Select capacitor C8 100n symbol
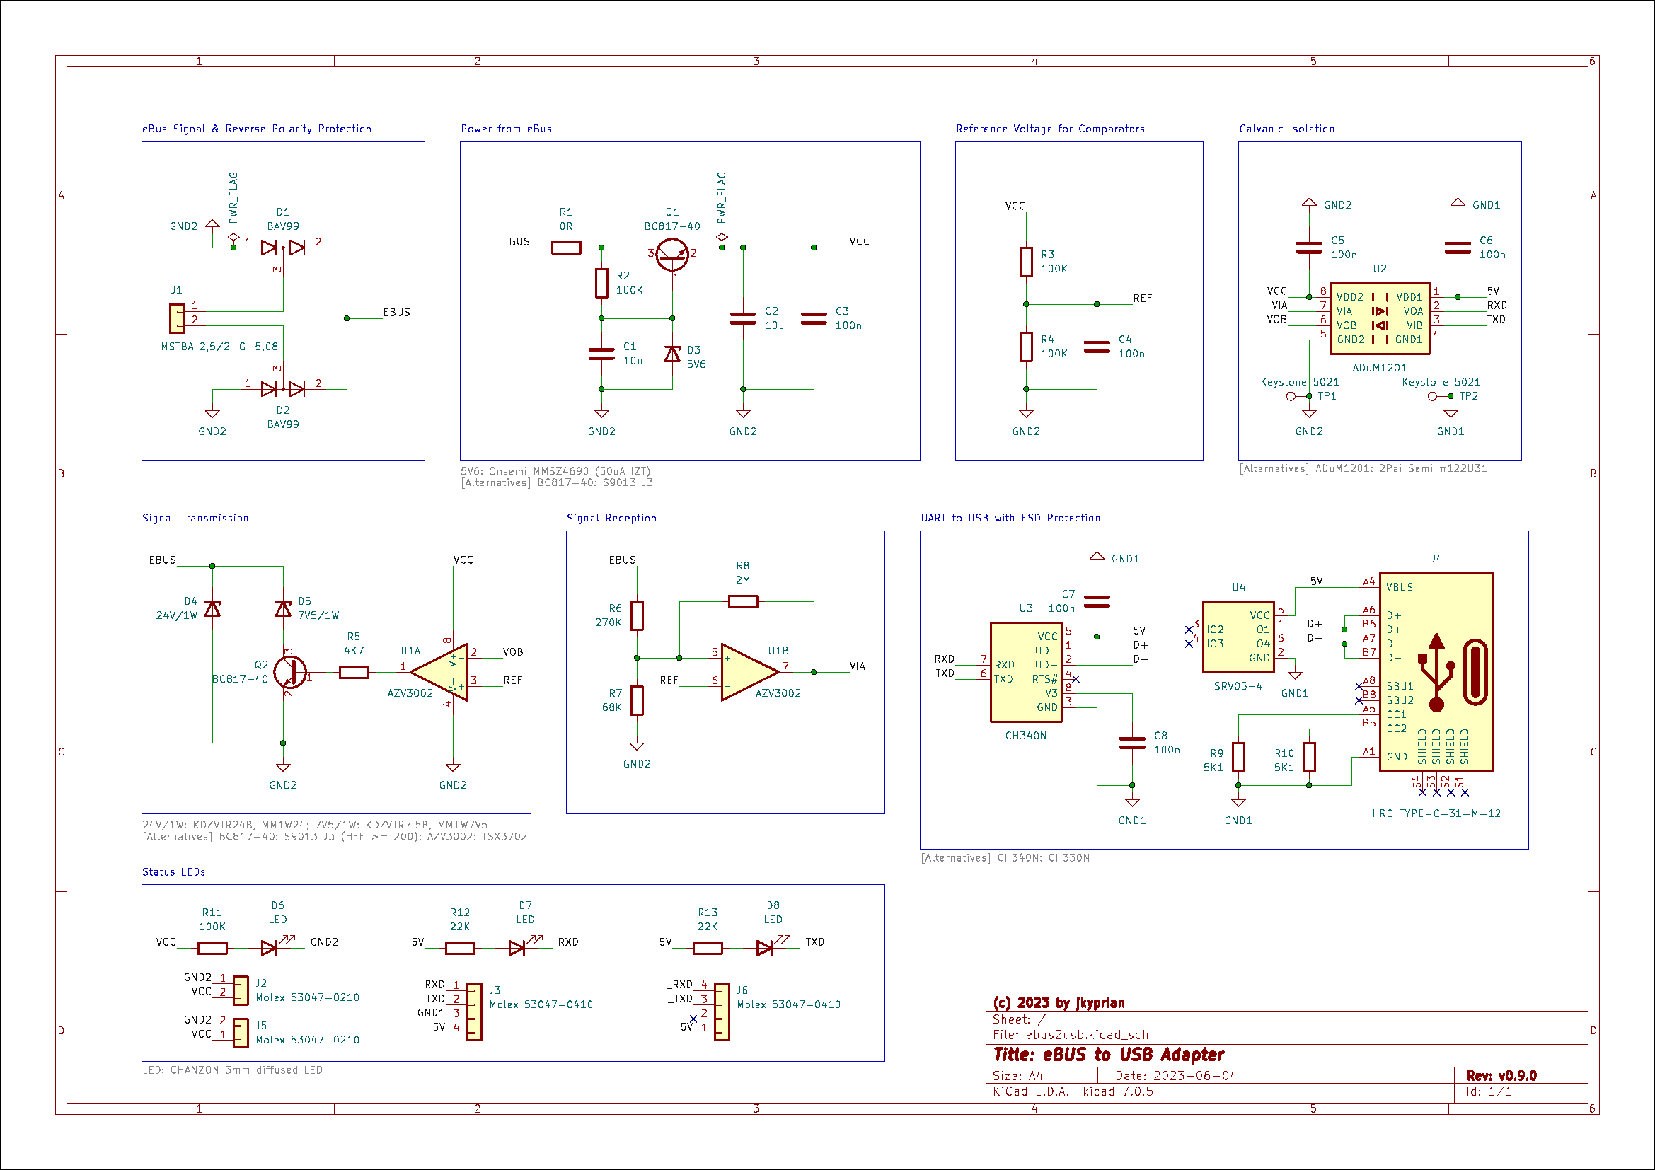Screen dimensions: 1655x1170 point(1131,743)
